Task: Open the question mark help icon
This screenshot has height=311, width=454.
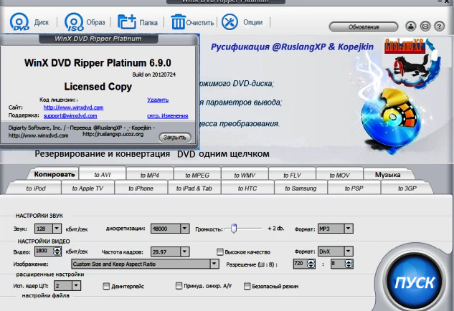Action: (439, 27)
